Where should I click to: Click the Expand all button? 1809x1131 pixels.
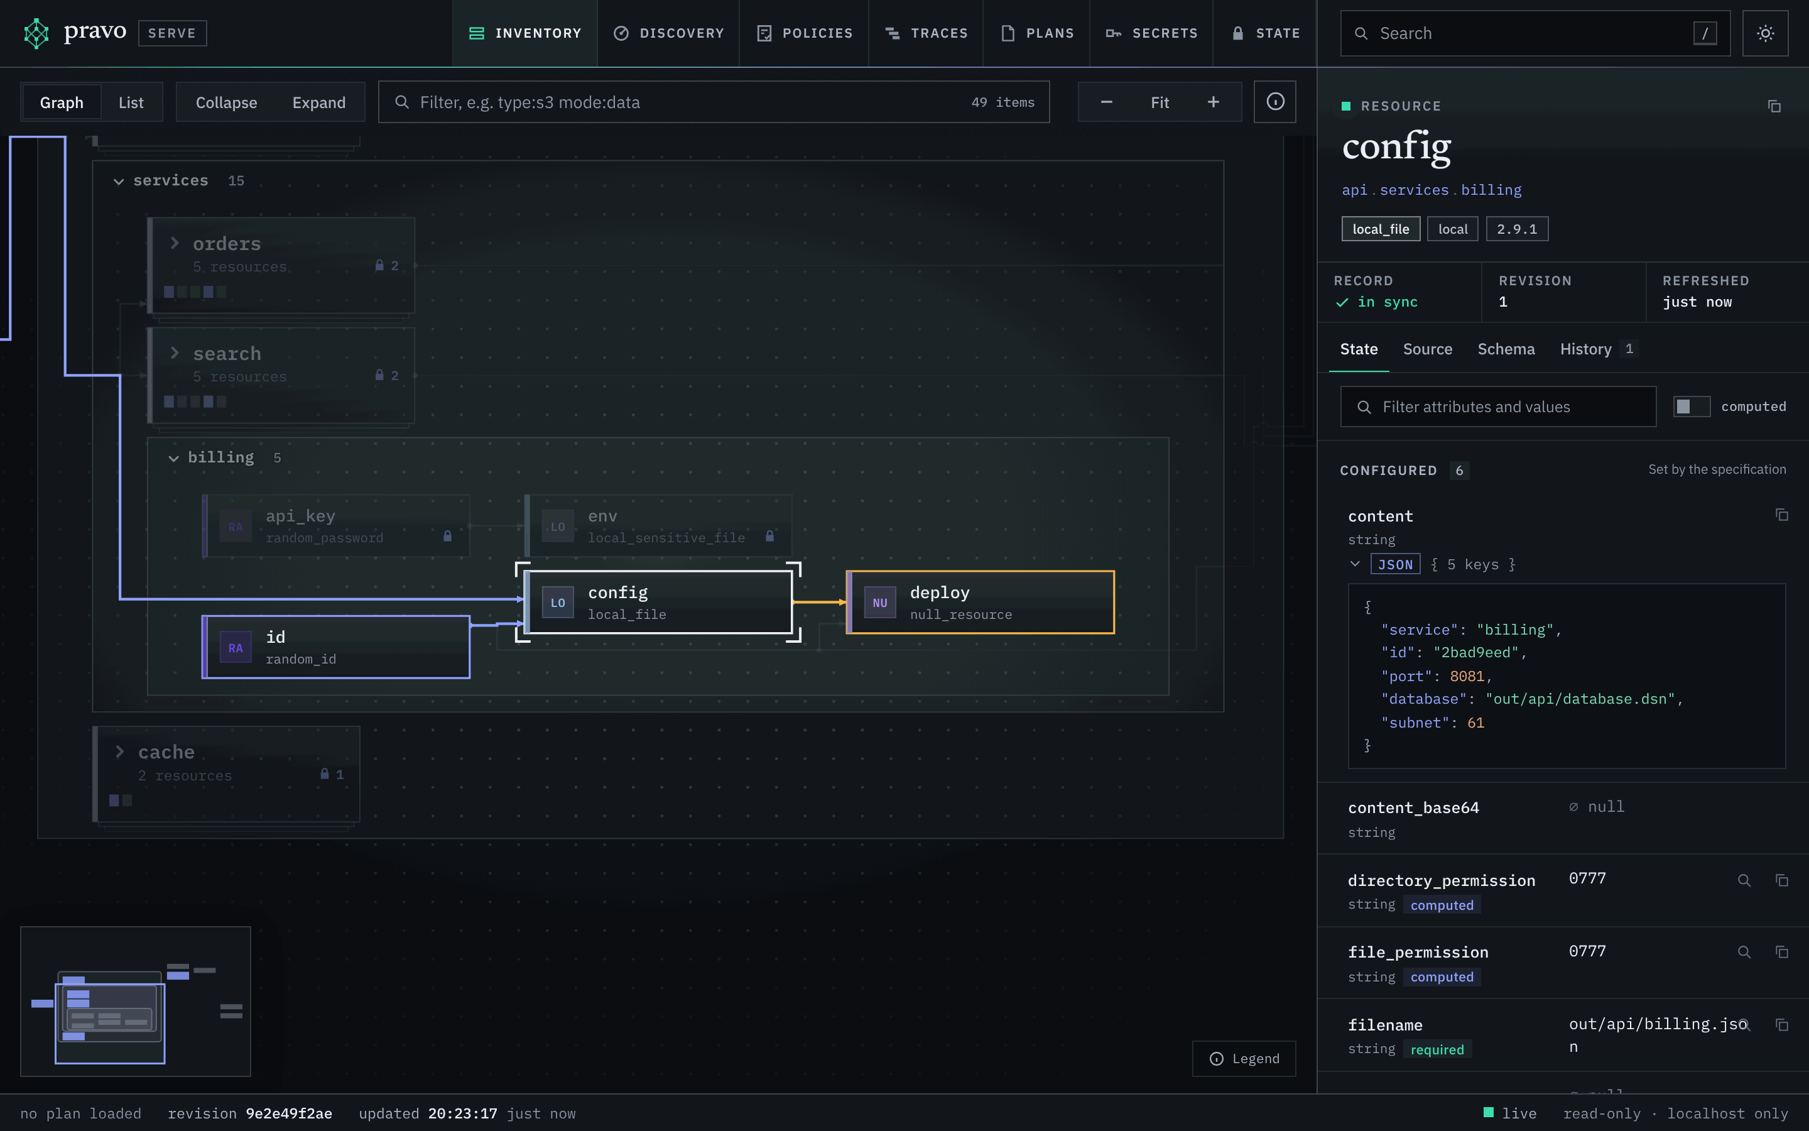tap(318, 102)
